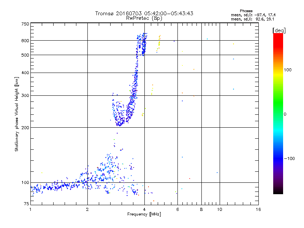Click the 'mean, sd,O: -97.4, 17.4' line
304x228 pixels.
pyautogui.click(x=253, y=15)
